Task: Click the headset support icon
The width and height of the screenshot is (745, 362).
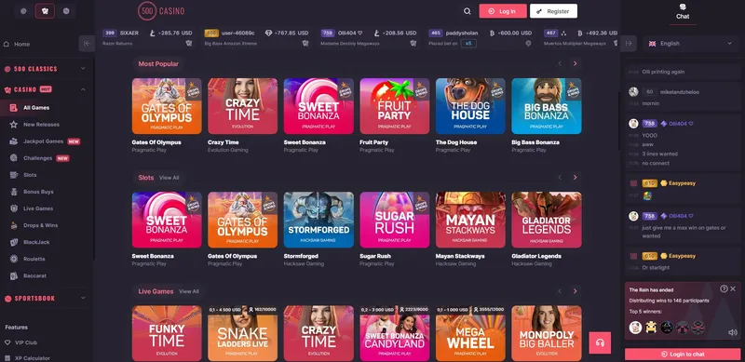Action: (x=600, y=343)
